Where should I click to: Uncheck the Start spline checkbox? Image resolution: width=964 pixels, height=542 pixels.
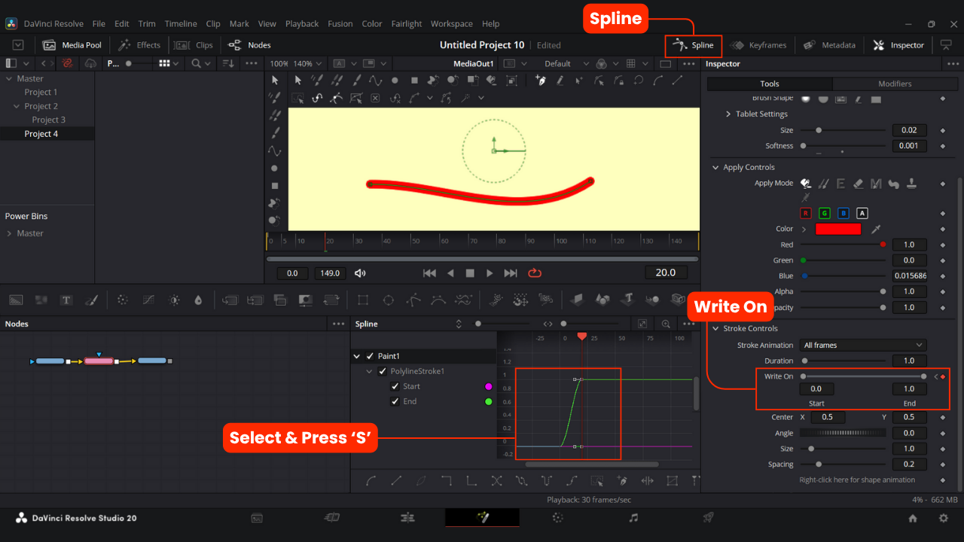coord(395,386)
